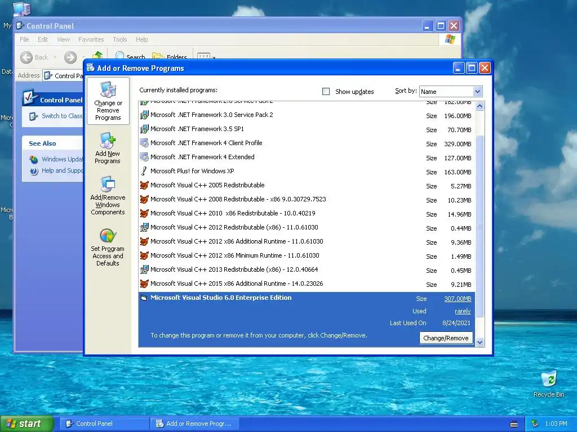
Task: Click tray icon beside the clock
Action: pos(535,424)
